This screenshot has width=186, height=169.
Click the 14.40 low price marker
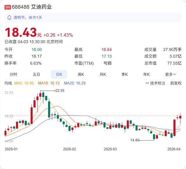point(134,140)
